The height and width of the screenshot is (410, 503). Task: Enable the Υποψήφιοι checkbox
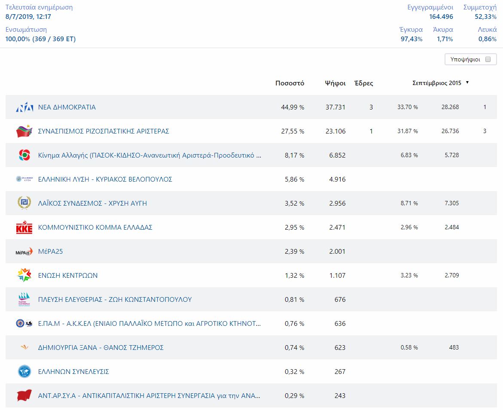tap(488, 60)
